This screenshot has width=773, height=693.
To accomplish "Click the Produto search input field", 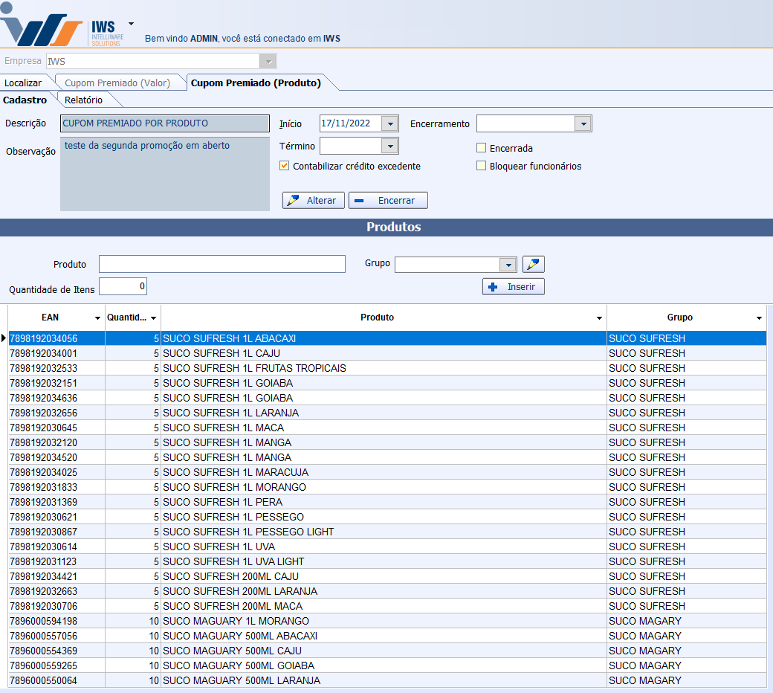I will click(x=221, y=264).
